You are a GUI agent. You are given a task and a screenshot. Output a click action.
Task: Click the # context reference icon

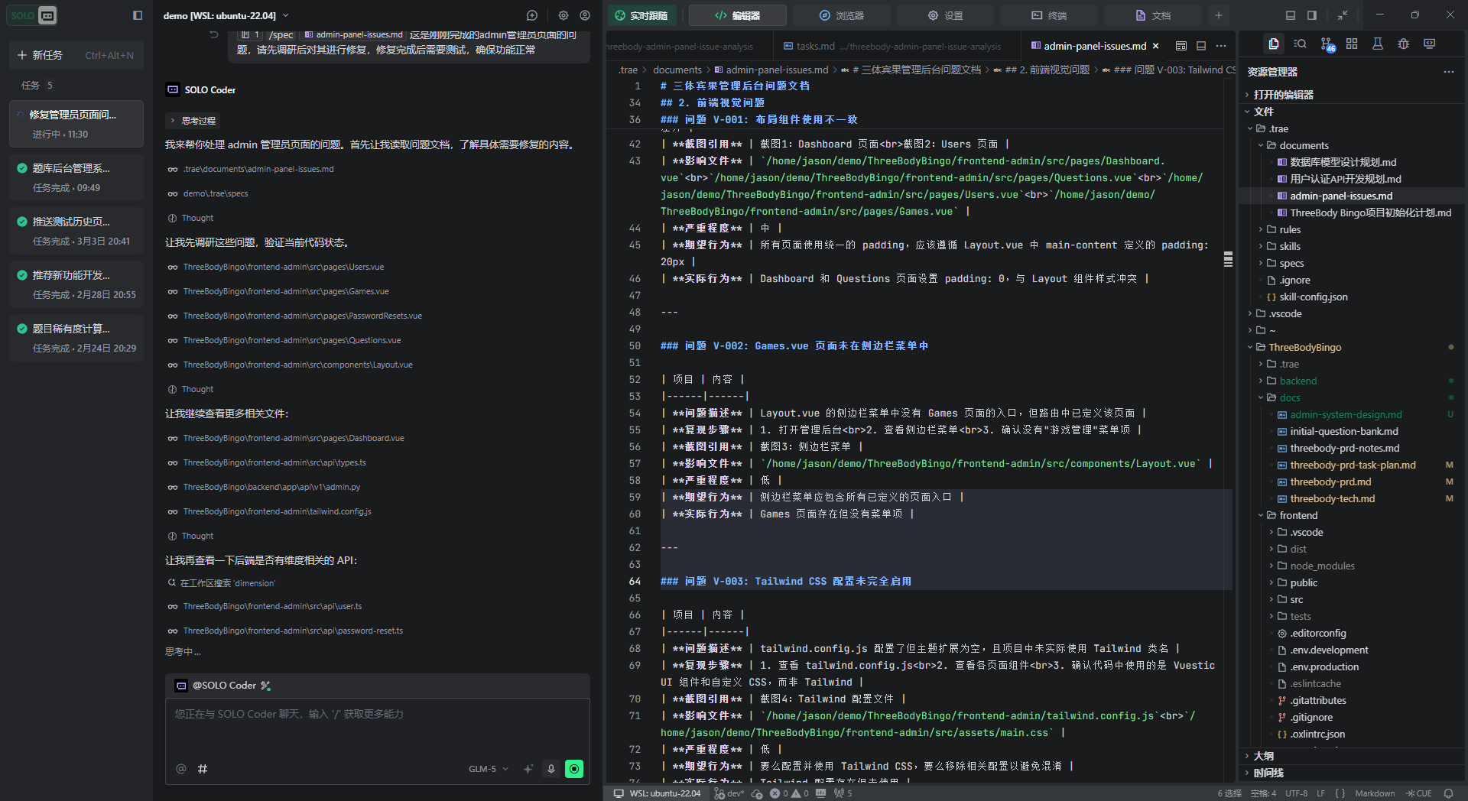(x=203, y=769)
